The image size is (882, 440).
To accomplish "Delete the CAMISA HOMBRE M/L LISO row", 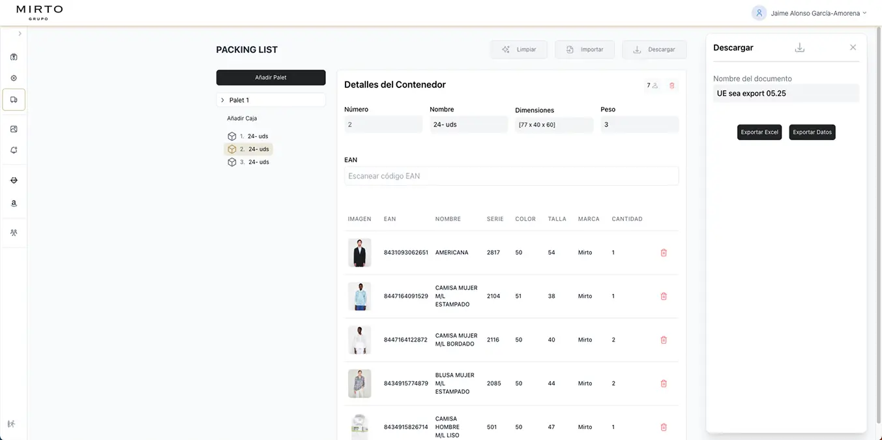I will point(664,427).
